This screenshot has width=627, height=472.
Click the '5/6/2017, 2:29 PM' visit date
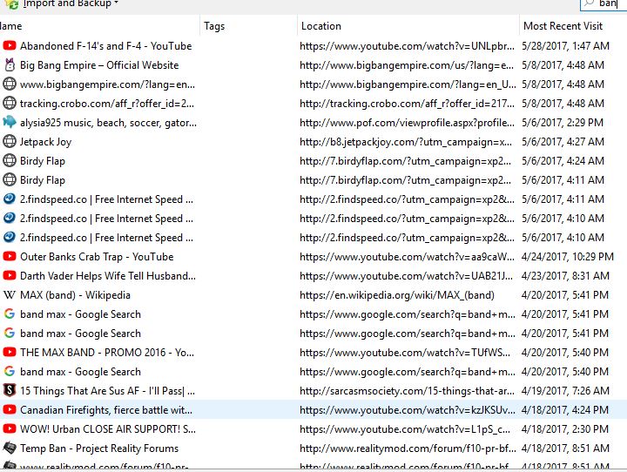[563, 123]
